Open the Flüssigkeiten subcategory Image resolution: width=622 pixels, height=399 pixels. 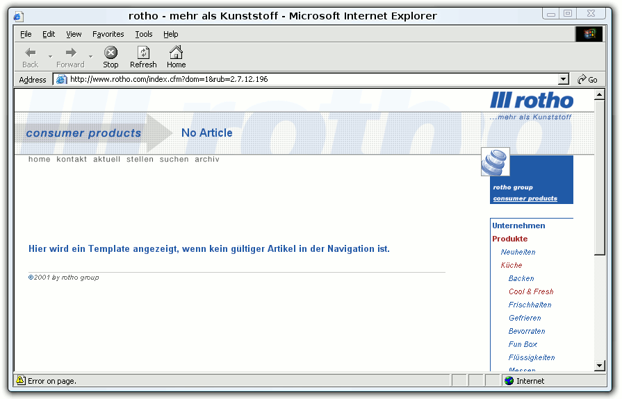[x=532, y=357]
